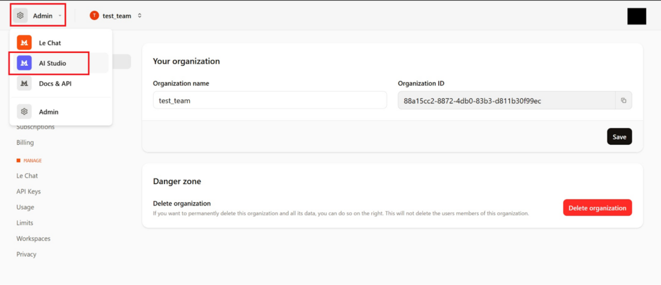Screen dimensions: 661x285
Task: Navigate to Workspaces in the sidebar
Action: [33, 238]
